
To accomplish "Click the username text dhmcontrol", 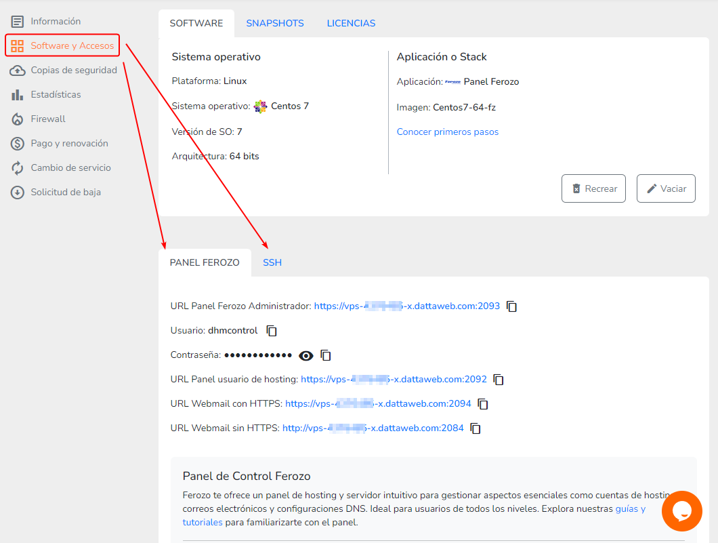I will (232, 330).
